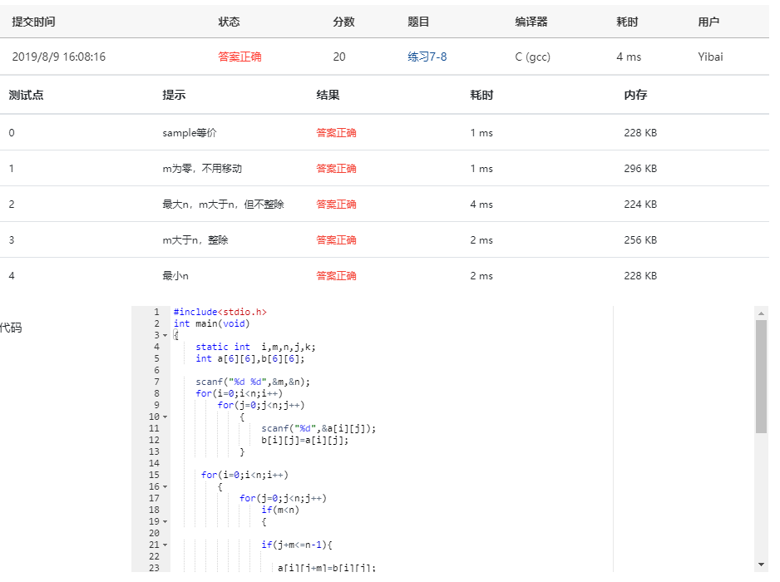Click code line int main(void)
780x582 pixels.
tap(211, 323)
